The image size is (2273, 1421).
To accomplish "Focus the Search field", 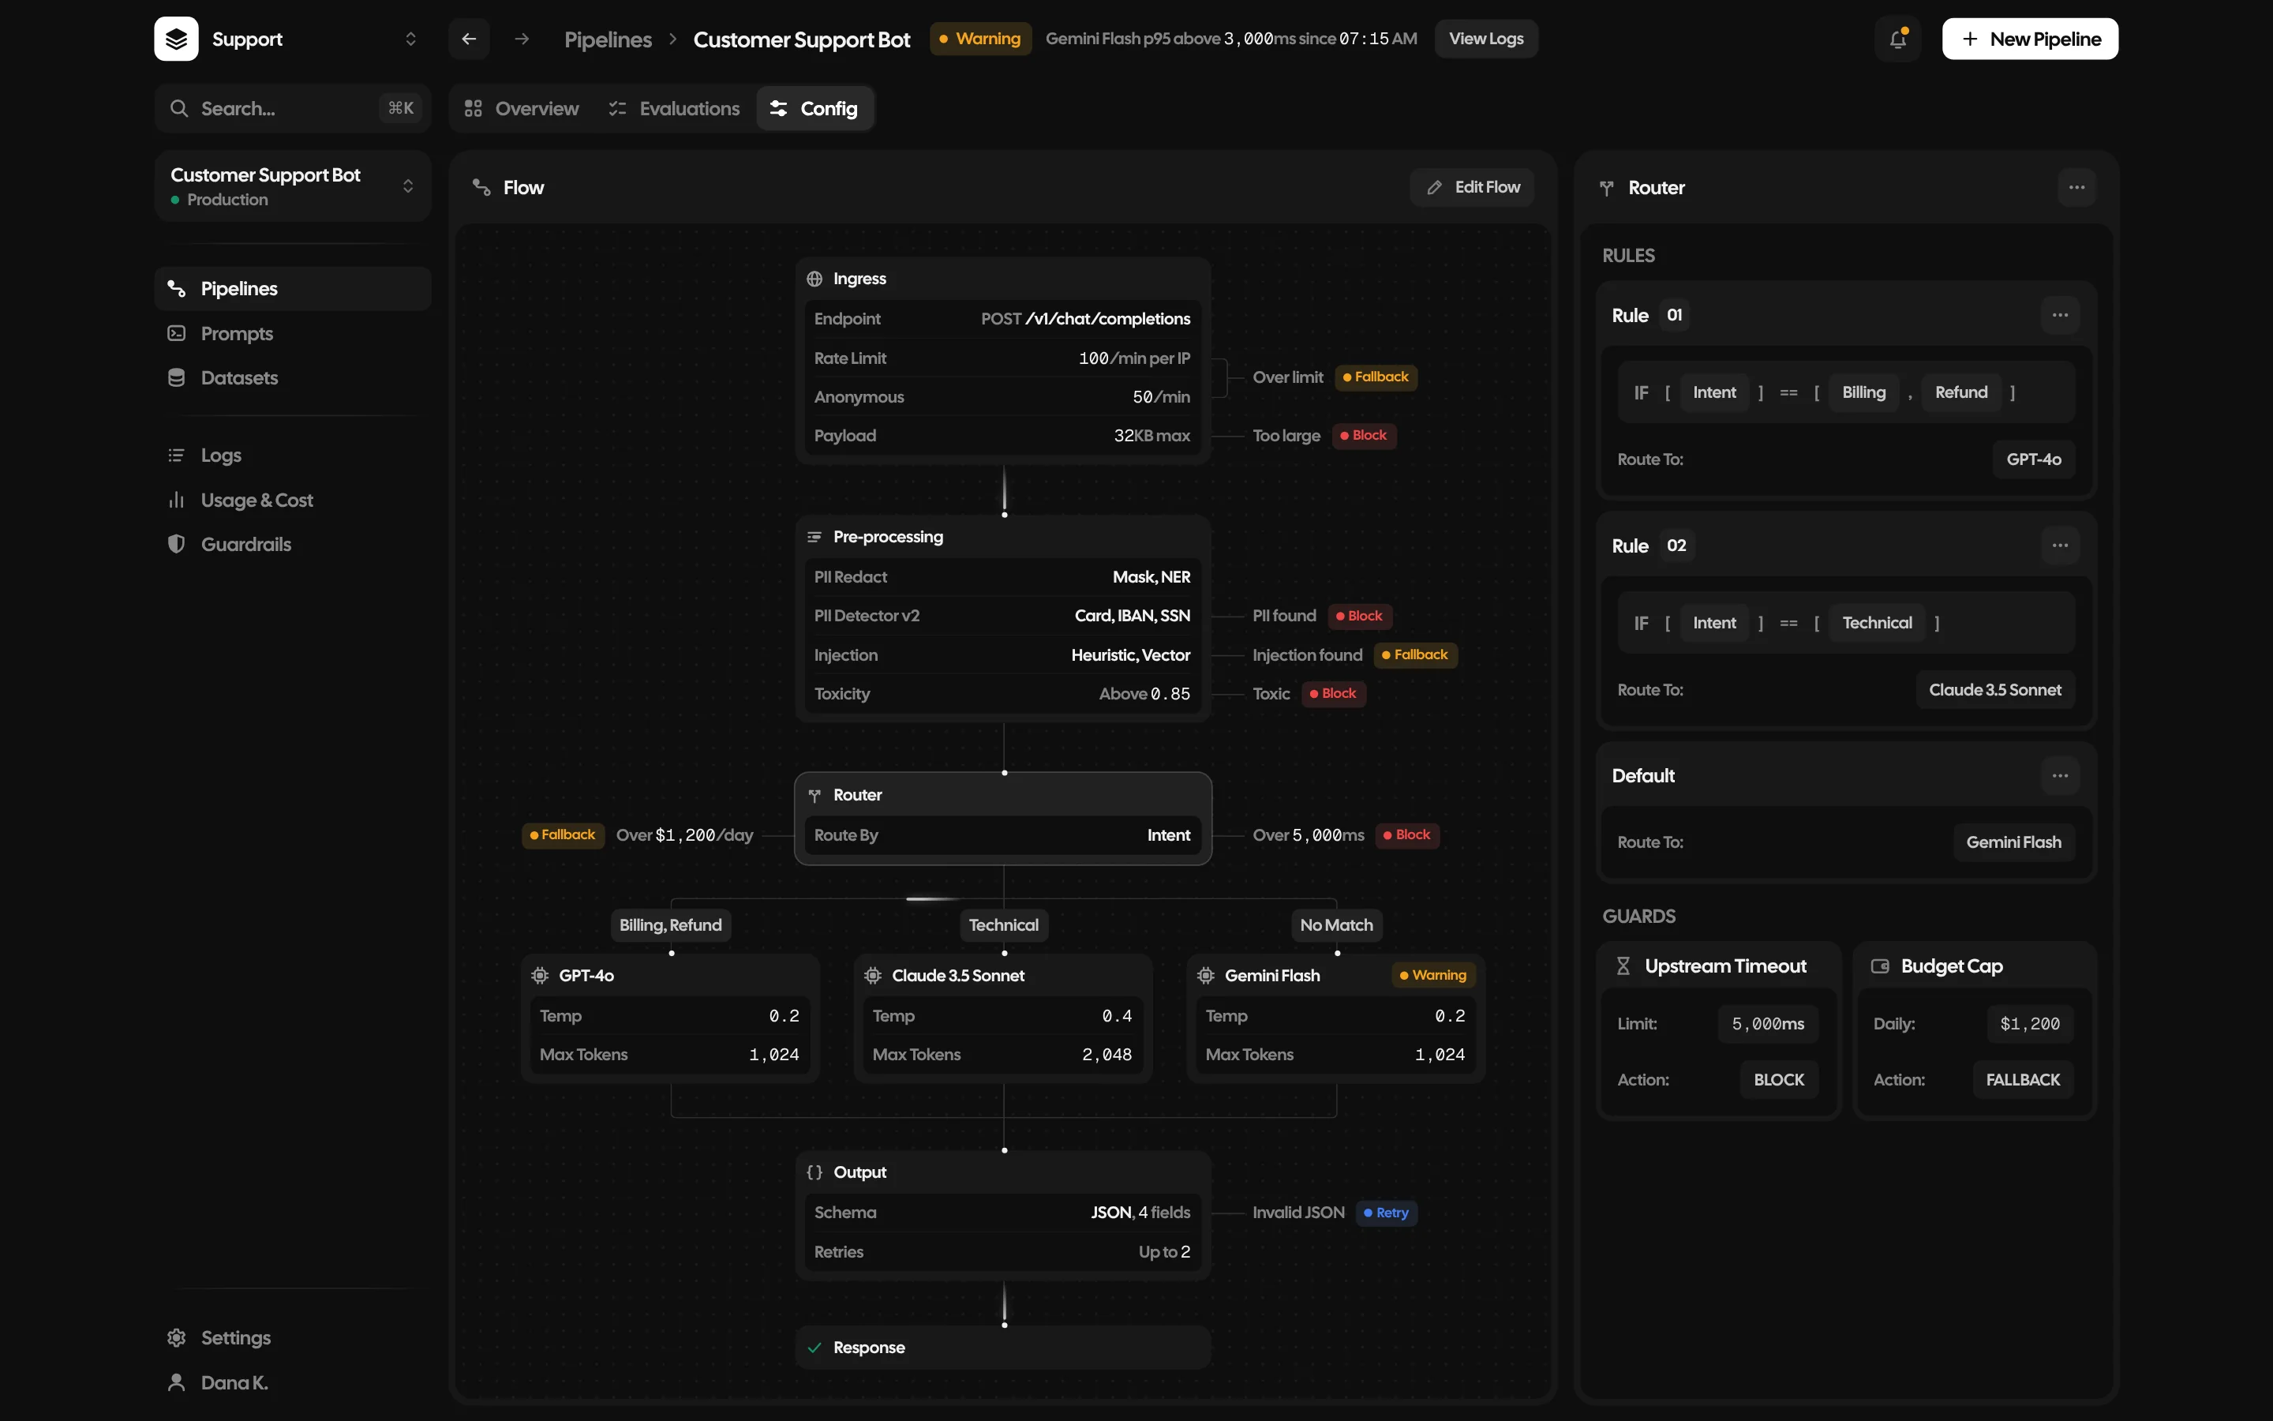I will pos(292,108).
